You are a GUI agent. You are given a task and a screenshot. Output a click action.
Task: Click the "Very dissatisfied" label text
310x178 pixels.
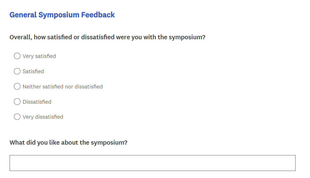[x=43, y=117]
